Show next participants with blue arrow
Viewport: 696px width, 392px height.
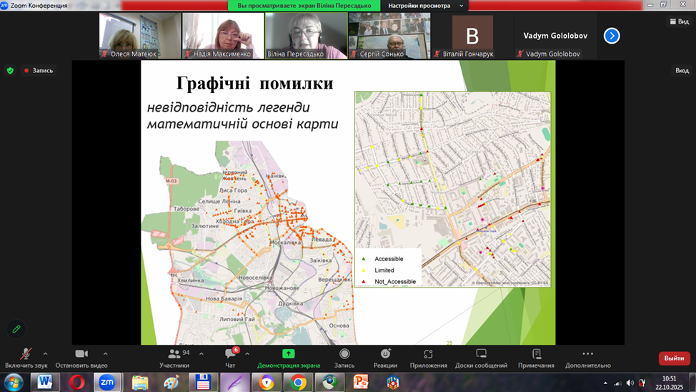[x=612, y=36]
